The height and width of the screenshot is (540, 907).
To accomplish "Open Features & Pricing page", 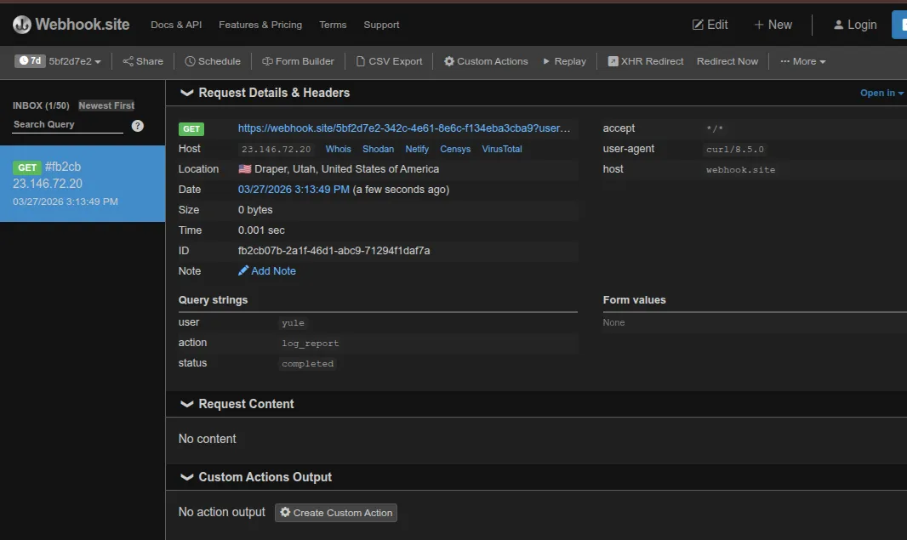I will click(260, 25).
